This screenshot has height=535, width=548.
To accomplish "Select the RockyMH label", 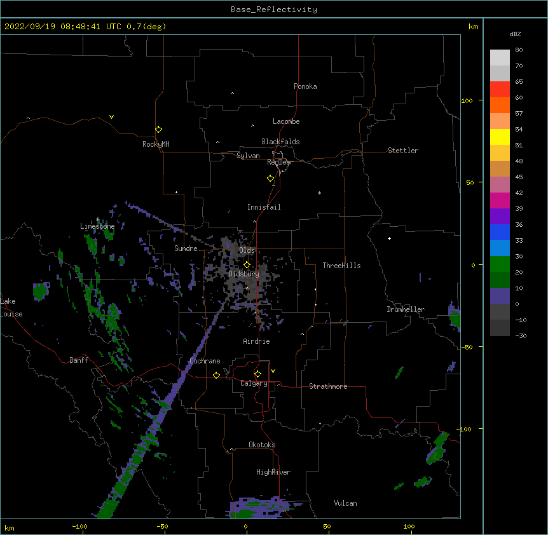I will (156, 144).
